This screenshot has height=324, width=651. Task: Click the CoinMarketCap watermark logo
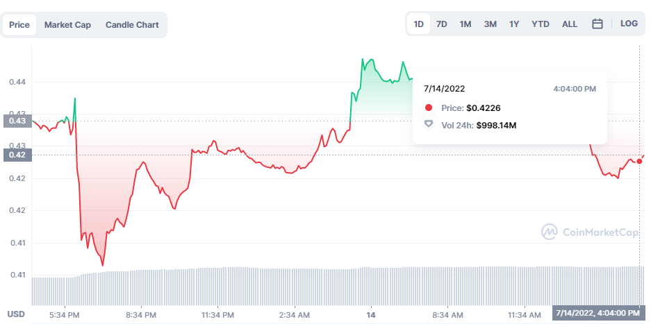[x=591, y=232]
